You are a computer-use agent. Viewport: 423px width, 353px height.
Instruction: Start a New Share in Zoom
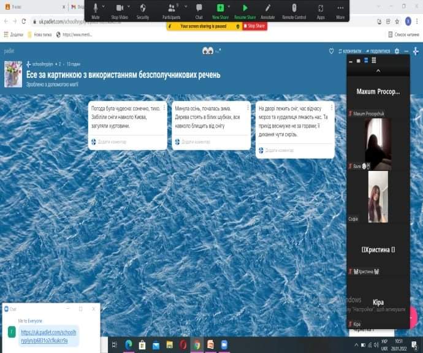[221, 11]
